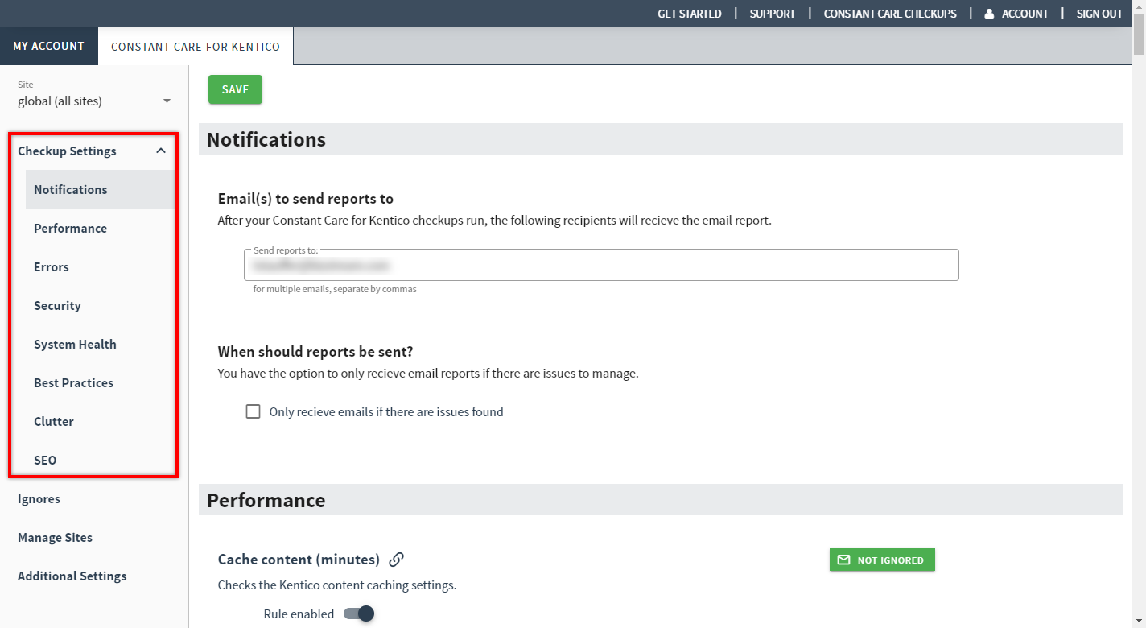1146x628 pixels.
Task: Click the envelope icon in NOT IGNORED badge
Action: pyautogui.click(x=843, y=560)
